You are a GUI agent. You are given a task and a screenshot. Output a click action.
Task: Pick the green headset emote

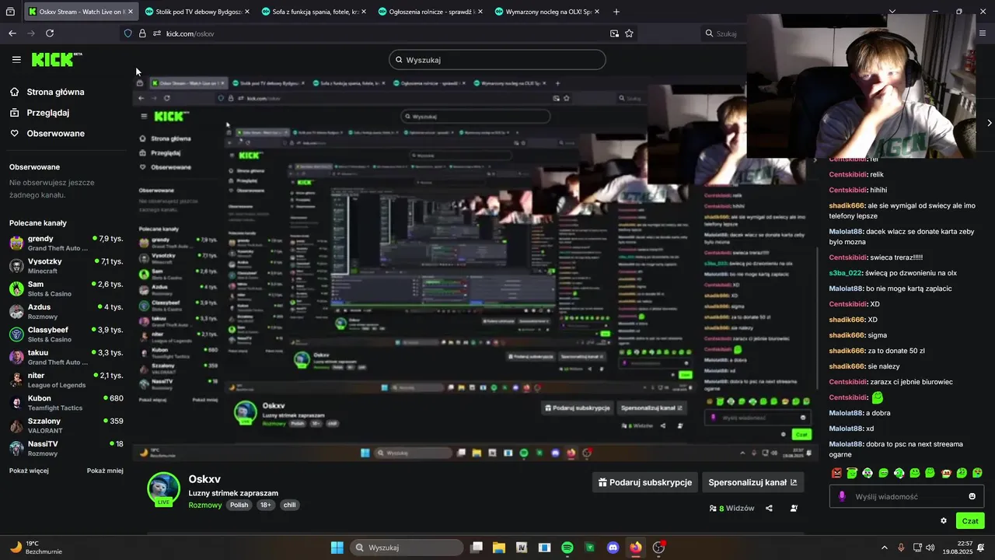tap(899, 473)
